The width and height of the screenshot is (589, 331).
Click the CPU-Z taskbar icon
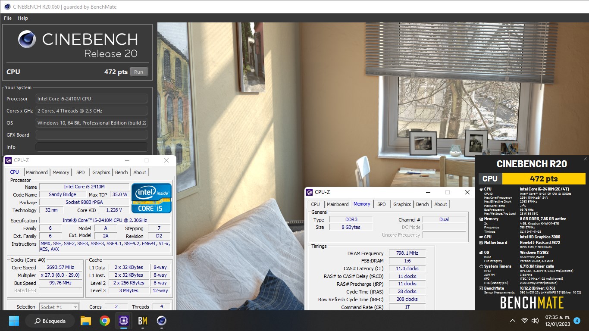pyautogui.click(x=124, y=321)
